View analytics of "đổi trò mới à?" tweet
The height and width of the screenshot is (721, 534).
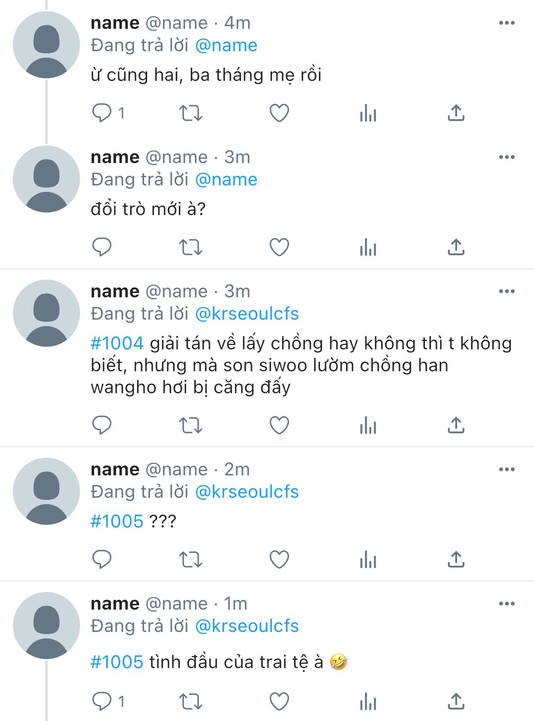(368, 247)
